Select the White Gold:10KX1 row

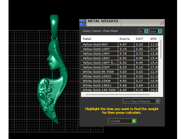click(120, 76)
